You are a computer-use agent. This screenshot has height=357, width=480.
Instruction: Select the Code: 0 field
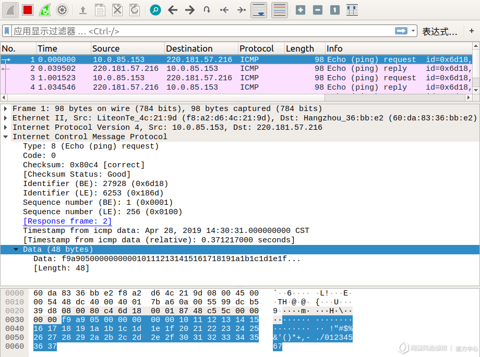39,155
